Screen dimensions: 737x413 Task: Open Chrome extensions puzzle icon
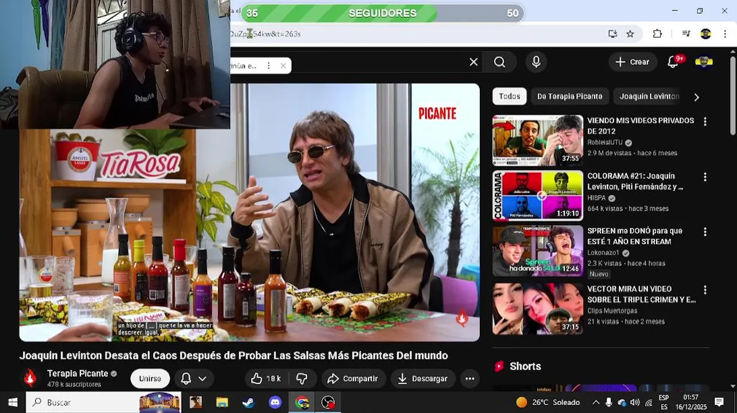[658, 34]
